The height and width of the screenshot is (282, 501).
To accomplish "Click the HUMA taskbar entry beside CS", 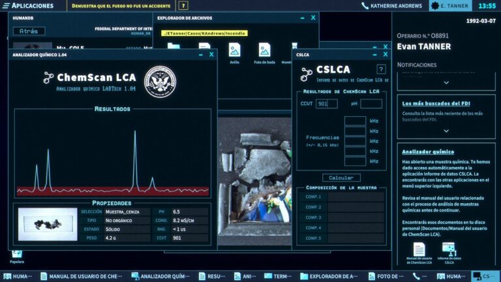I will coord(451,276).
